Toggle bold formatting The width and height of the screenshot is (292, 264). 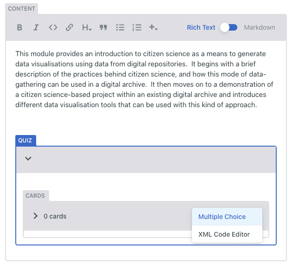tap(19, 27)
